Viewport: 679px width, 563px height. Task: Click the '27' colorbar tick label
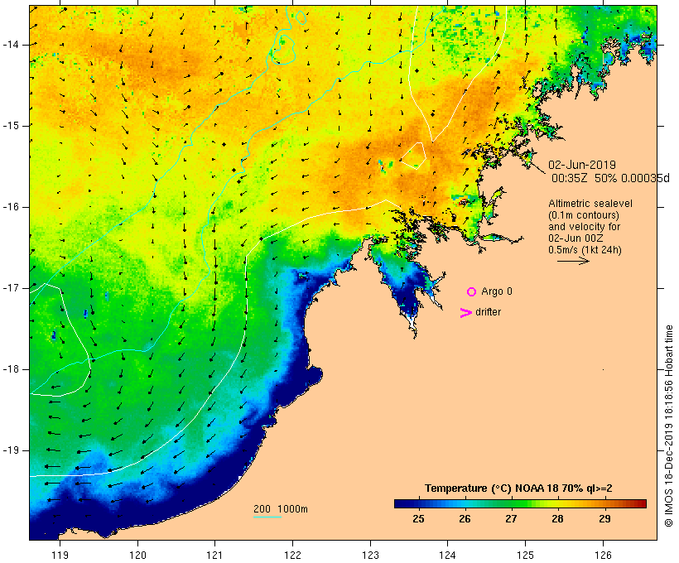click(511, 519)
